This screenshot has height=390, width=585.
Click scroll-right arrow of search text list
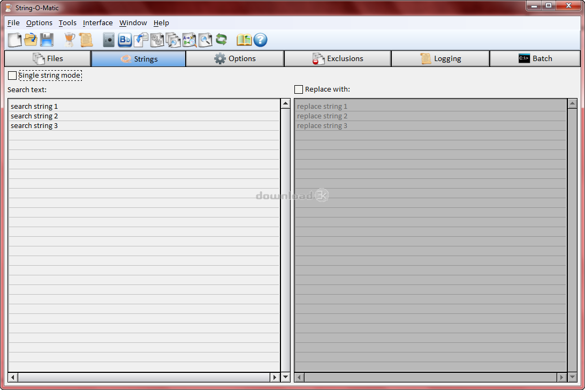(275, 377)
